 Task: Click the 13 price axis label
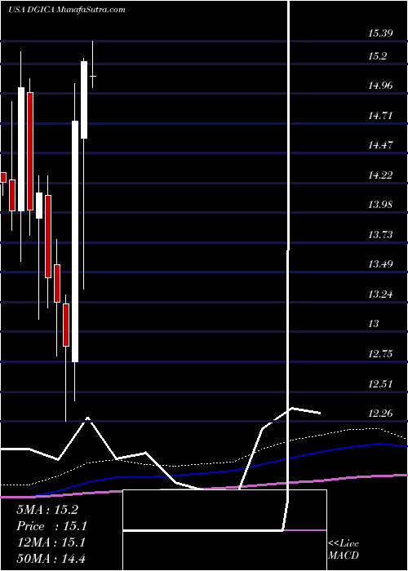[374, 323]
